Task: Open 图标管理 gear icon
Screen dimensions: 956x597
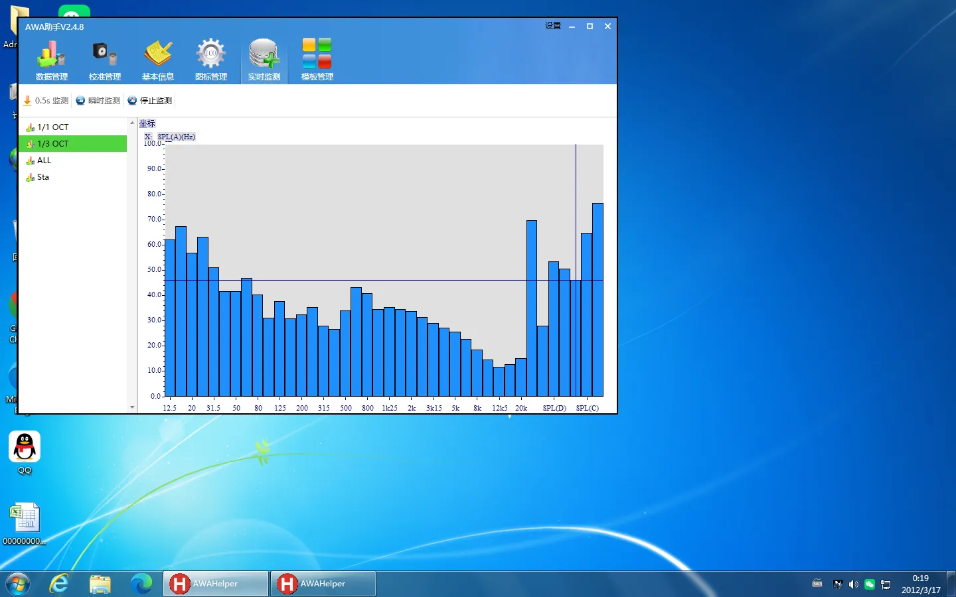Action: pyautogui.click(x=211, y=60)
